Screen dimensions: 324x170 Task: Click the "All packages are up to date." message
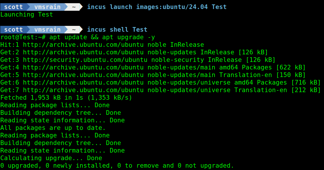pos(53,128)
